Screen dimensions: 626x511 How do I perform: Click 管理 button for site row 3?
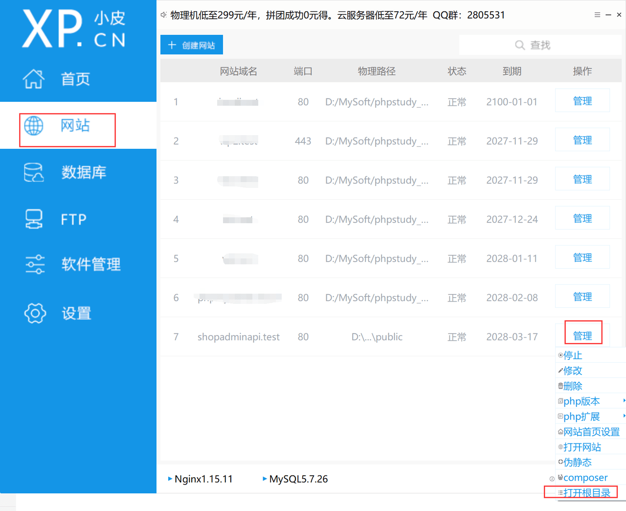582,179
